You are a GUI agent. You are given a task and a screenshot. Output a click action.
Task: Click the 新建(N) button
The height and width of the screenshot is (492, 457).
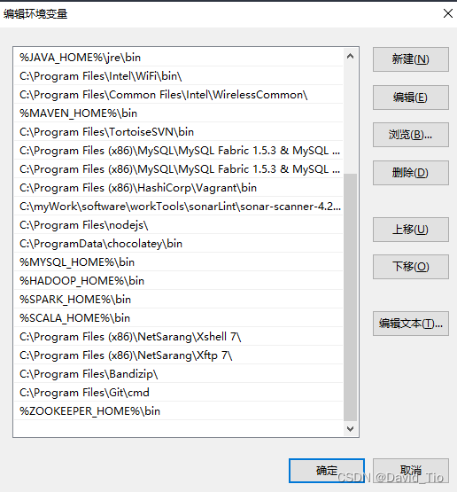411,59
